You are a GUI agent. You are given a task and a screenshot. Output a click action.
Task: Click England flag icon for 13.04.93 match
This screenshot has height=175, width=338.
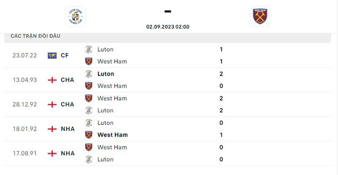[52, 80]
